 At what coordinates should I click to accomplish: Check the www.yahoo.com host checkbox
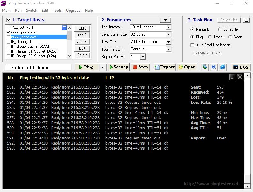tap(9, 37)
